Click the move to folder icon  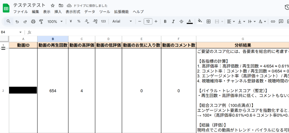coord(61,6)
